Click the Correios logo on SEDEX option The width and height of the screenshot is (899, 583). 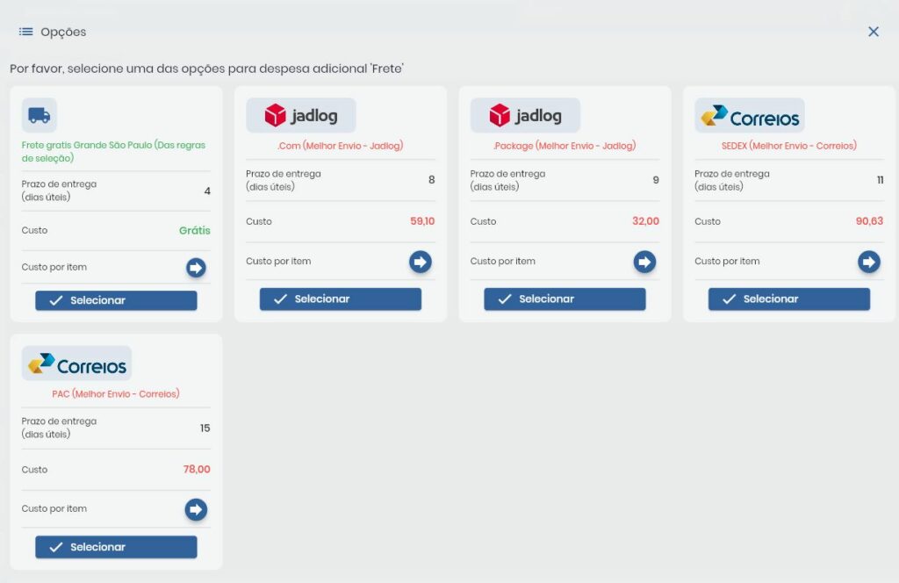point(749,116)
